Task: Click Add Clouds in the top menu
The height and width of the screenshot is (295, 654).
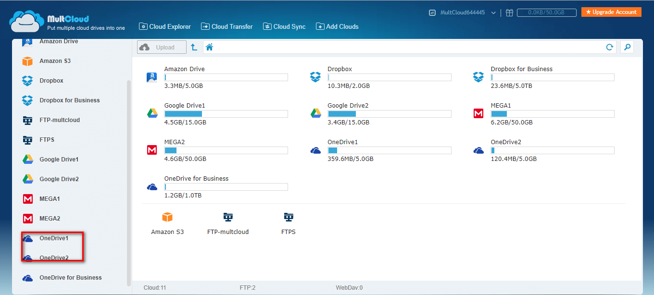Action: pos(337,27)
